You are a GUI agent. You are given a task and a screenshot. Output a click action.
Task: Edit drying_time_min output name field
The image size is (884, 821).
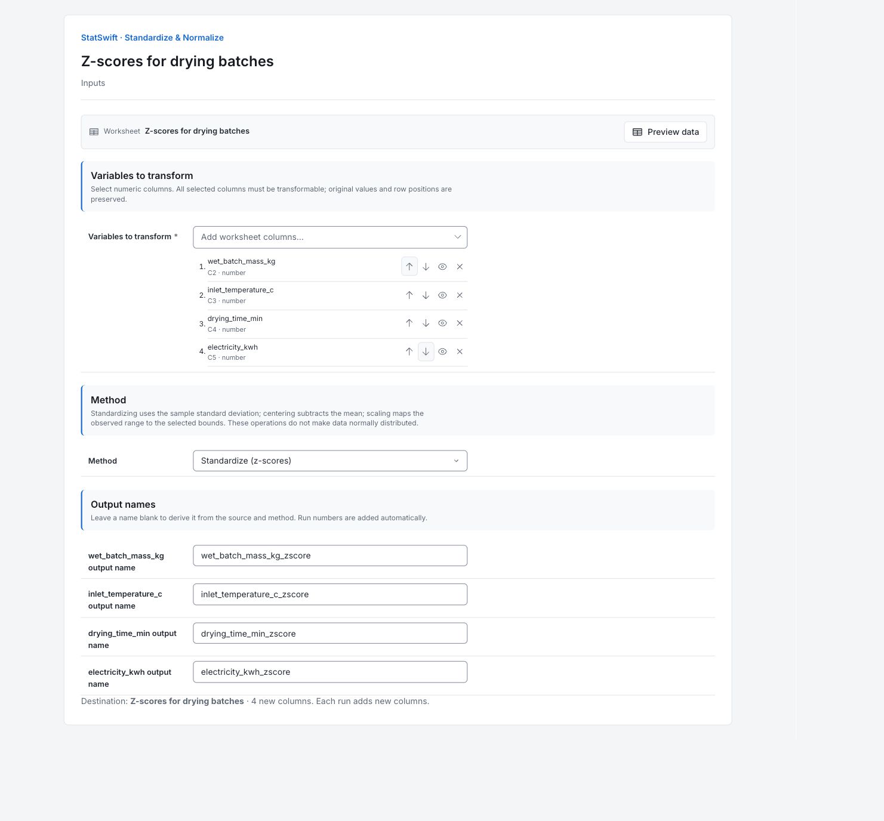click(x=330, y=633)
